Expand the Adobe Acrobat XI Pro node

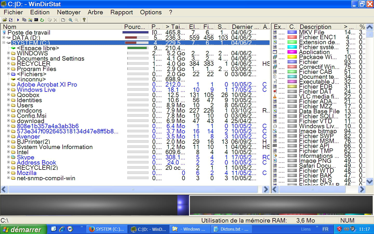pyautogui.click(x=8, y=84)
